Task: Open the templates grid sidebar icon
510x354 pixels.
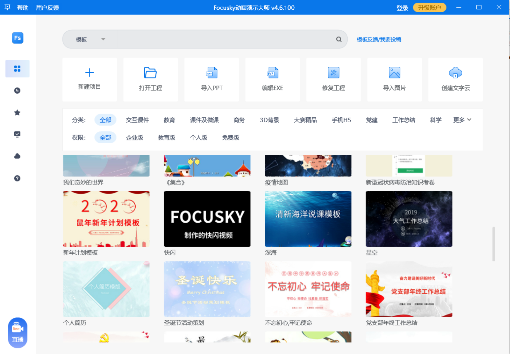Action: point(17,68)
